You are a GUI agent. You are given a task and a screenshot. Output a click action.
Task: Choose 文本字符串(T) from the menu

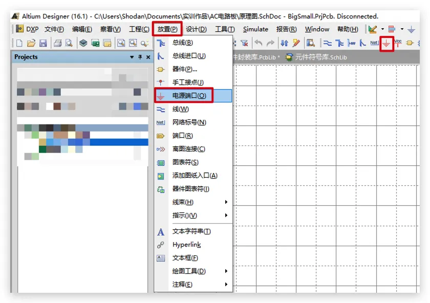[x=193, y=231]
